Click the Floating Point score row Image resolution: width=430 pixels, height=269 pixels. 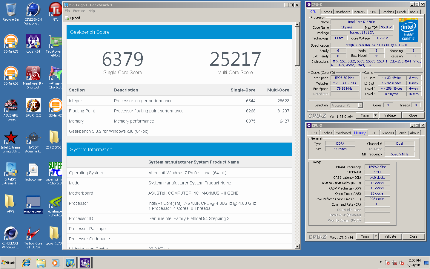click(x=179, y=111)
